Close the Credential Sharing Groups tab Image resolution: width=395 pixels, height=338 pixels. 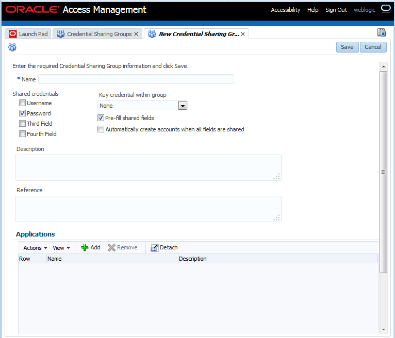[x=136, y=34]
